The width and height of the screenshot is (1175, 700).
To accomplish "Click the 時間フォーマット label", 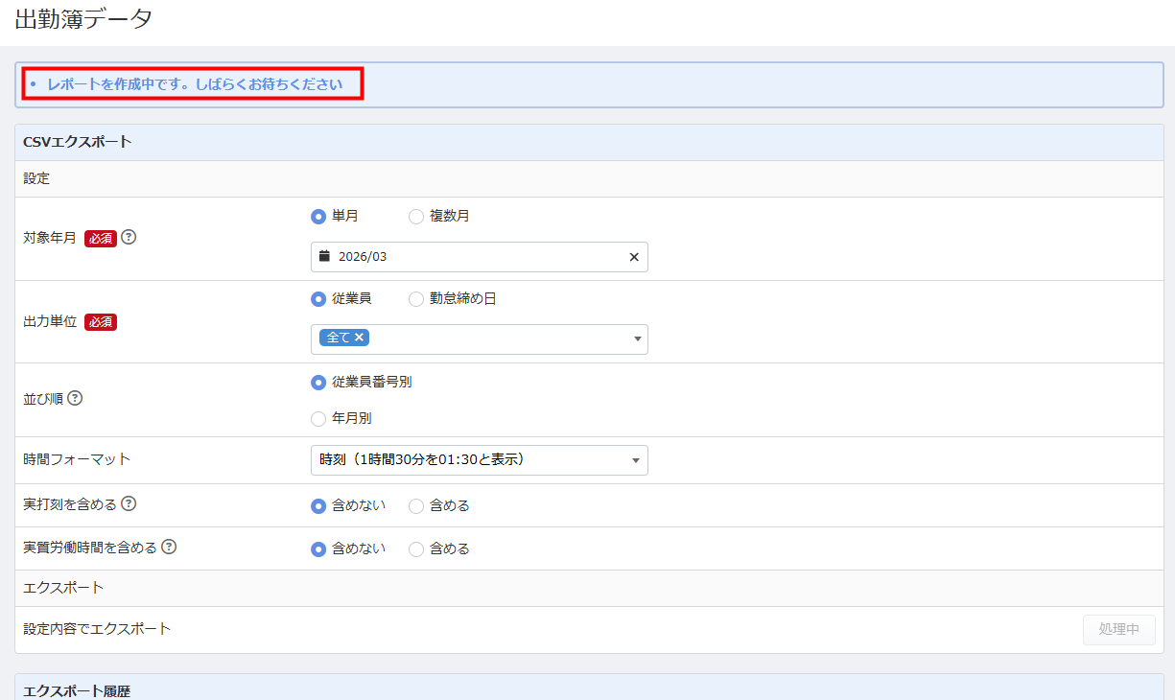I will (77, 459).
